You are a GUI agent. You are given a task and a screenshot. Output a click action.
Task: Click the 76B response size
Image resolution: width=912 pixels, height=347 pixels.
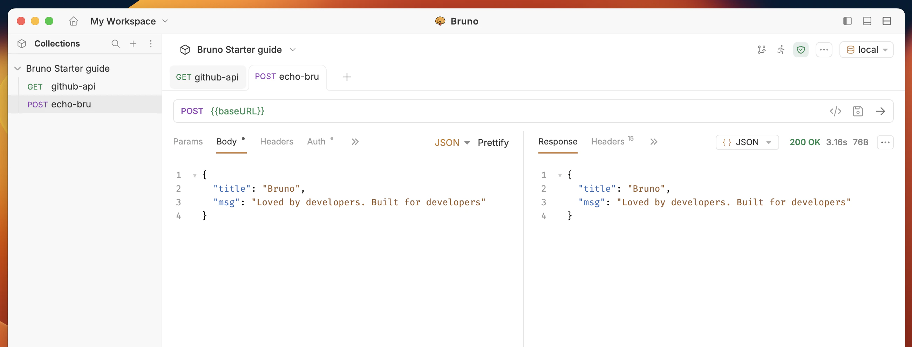pyautogui.click(x=860, y=142)
